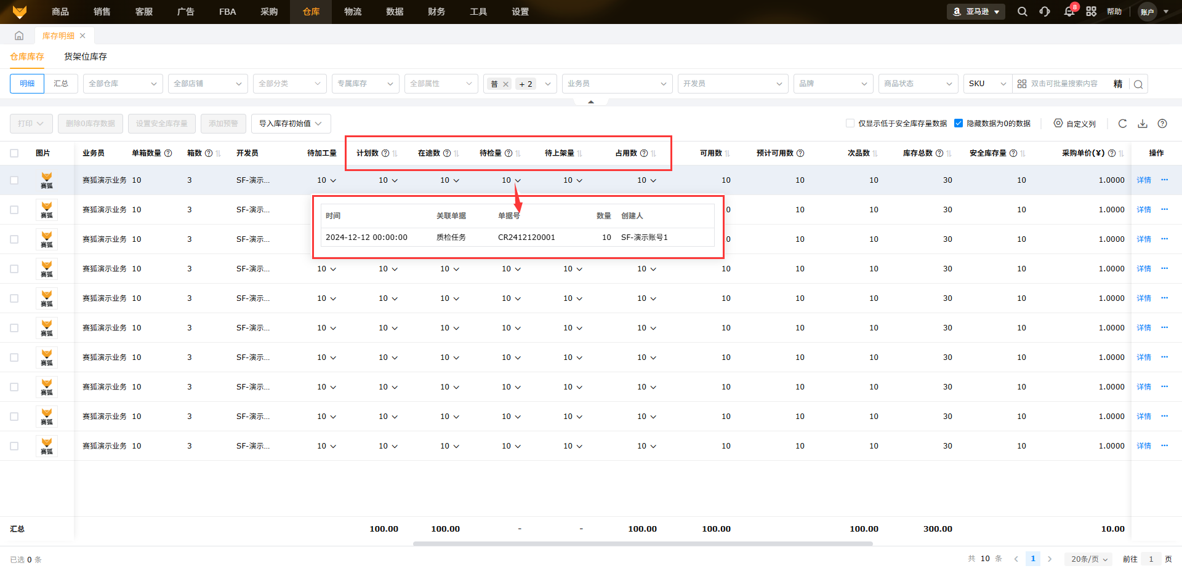Open the 全部店铺 store dropdown

(207, 84)
